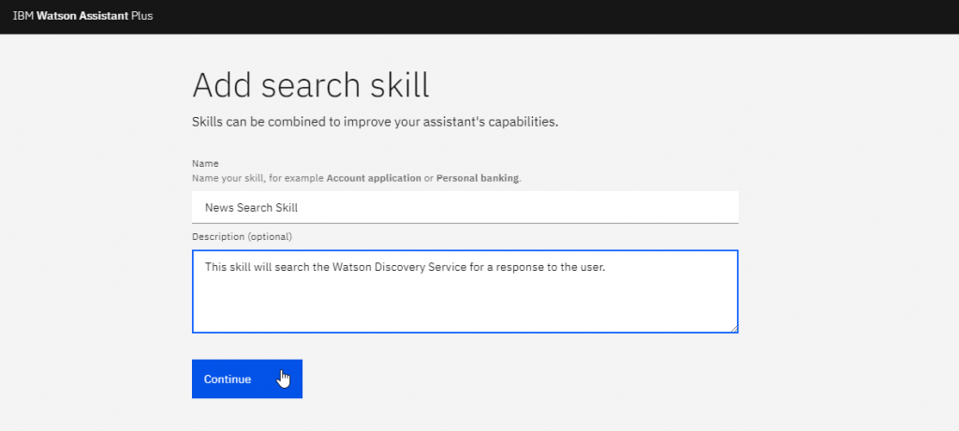
Task: Place cursor right after News Search Skill text
Action: point(299,208)
